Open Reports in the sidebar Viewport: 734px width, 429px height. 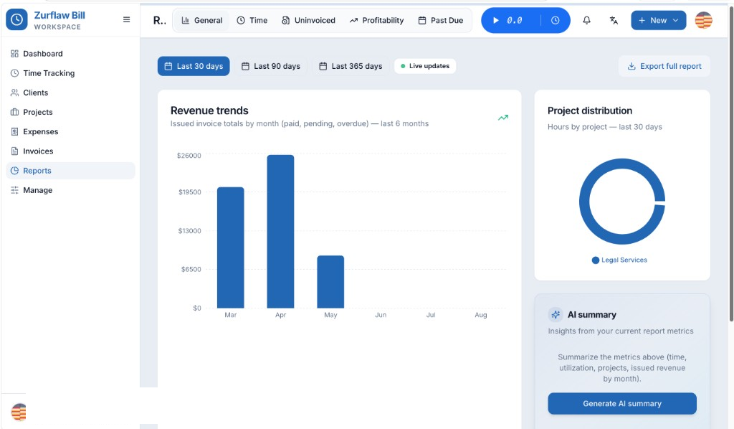(70, 171)
